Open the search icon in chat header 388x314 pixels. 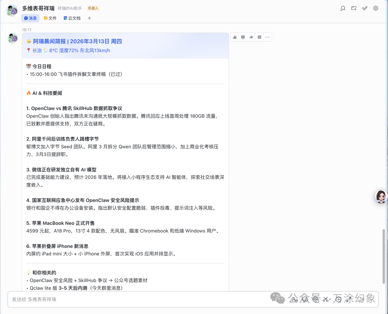[343, 8]
